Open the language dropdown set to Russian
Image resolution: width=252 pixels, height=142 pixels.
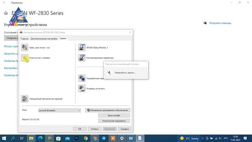point(59,110)
